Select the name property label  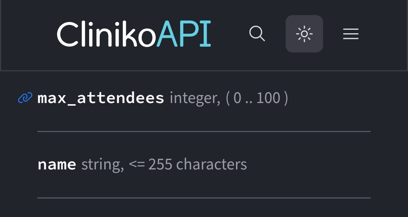tap(57, 165)
